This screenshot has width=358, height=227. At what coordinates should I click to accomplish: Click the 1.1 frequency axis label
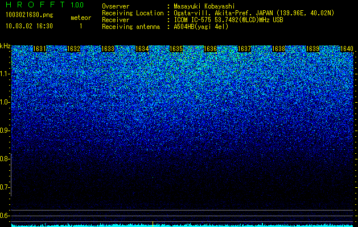tap(5, 74)
